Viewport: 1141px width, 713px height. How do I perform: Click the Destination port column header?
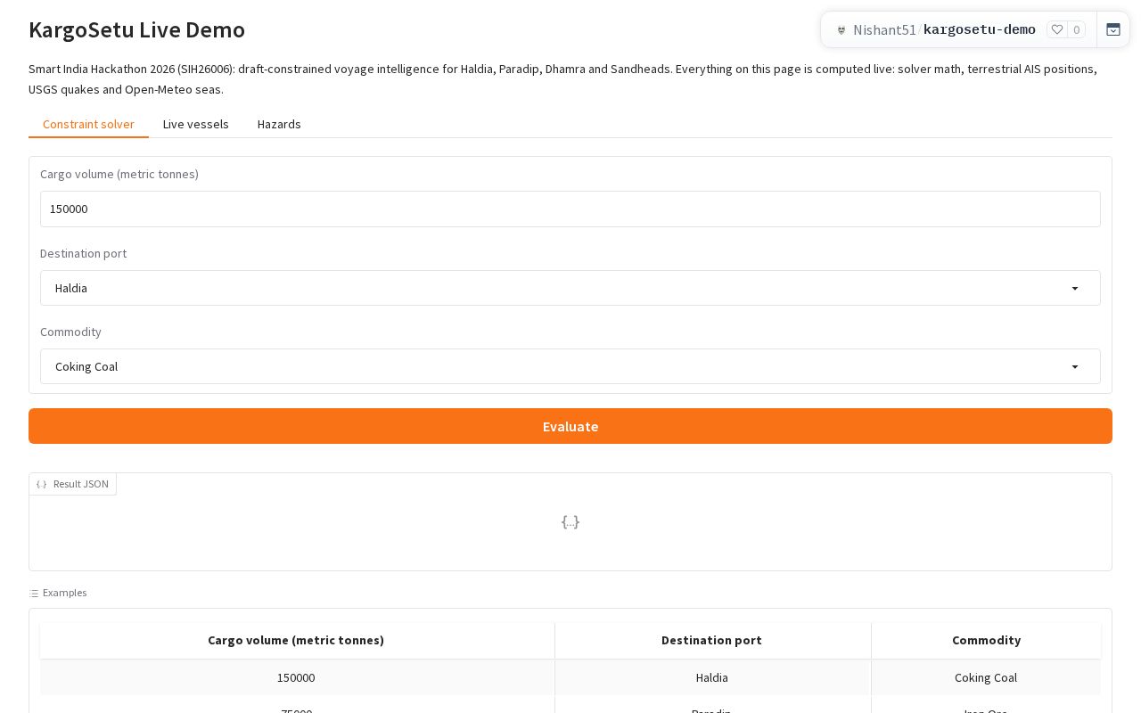click(712, 640)
